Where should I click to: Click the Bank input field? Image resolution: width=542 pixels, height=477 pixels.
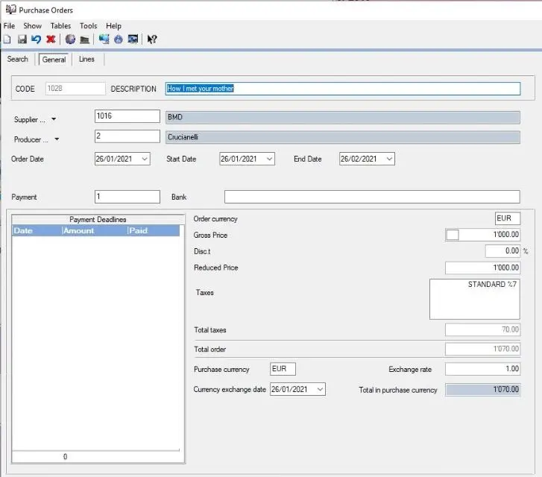[371, 197]
